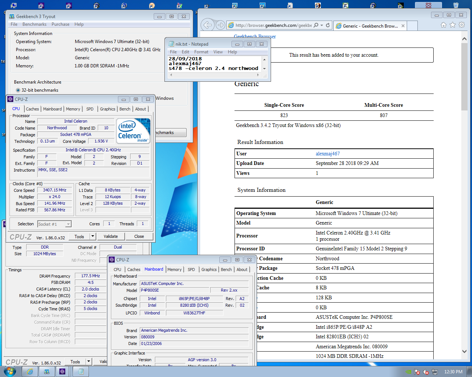Open the alexmaj467 user link
The height and width of the screenshot is (377, 472).
pos(327,154)
